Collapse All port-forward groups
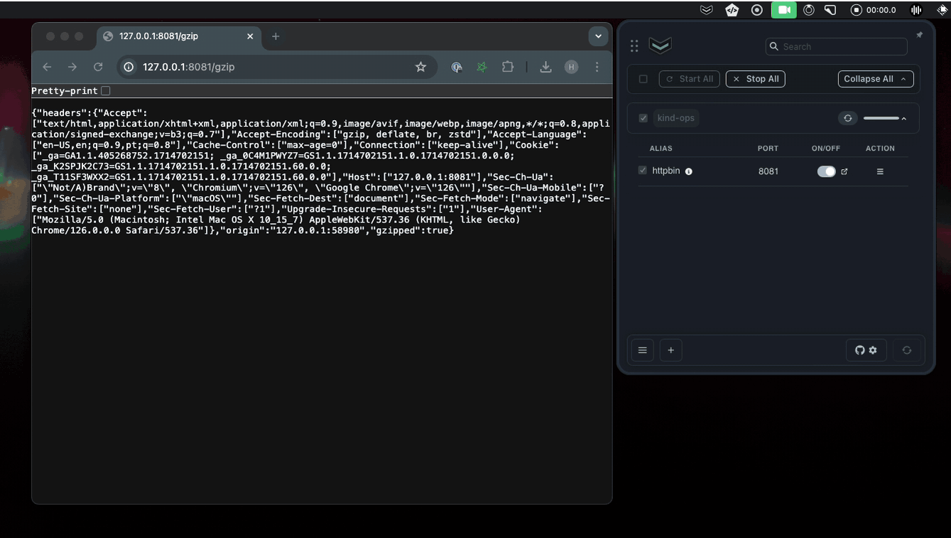Image resolution: width=951 pixels, height=538 pixels. click(876, 79)
